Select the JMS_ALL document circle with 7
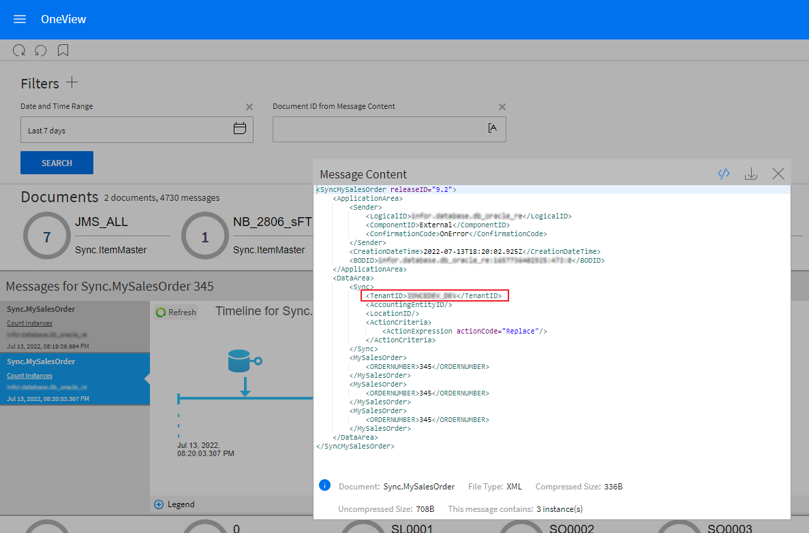The height and width of the screenshot is (533, 809). coord(47,236)
